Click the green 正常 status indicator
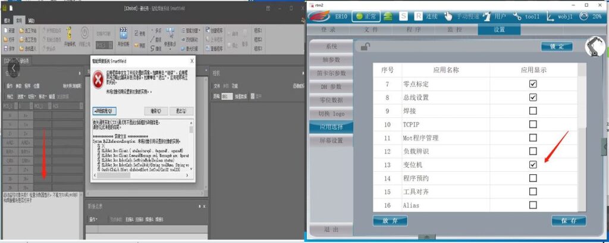 click(365, 17)
